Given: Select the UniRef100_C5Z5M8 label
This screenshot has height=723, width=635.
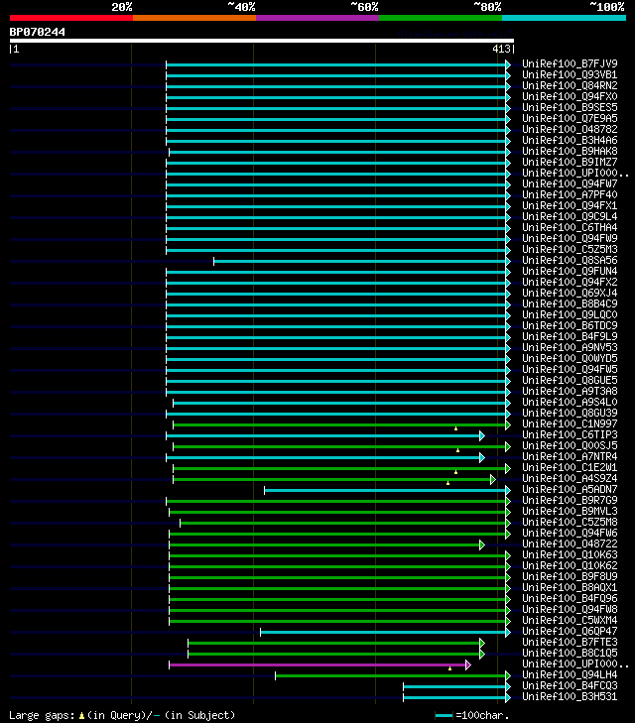Looking at the screenshot, I should coord(570,522).
